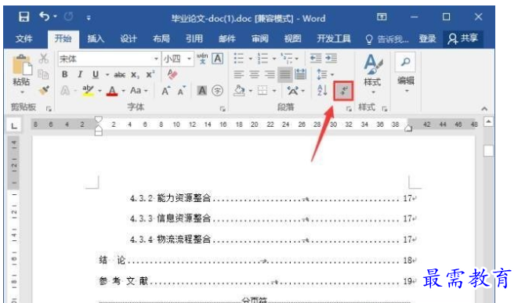The image size is (518, 303).
Task: Toggle justify alignment
Action: click(284, 74)
